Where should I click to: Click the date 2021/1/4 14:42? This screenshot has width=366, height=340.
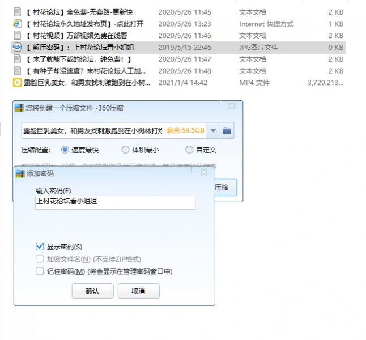tap(183, 83)
